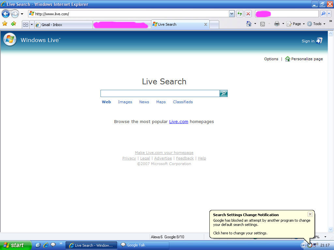334x250 pixels.
Task: Switch to Images search
Action: click(125, 102)
